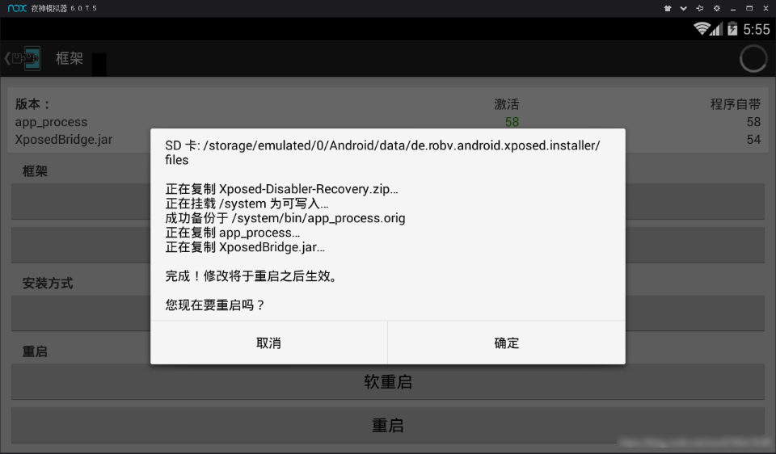Click the SD card path text

coord(382,153)
